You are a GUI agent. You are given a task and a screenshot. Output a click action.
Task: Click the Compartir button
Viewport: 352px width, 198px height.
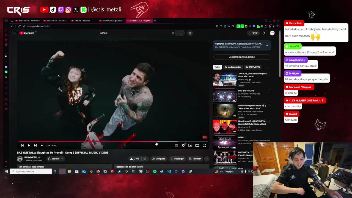click(x=159, y=159)
